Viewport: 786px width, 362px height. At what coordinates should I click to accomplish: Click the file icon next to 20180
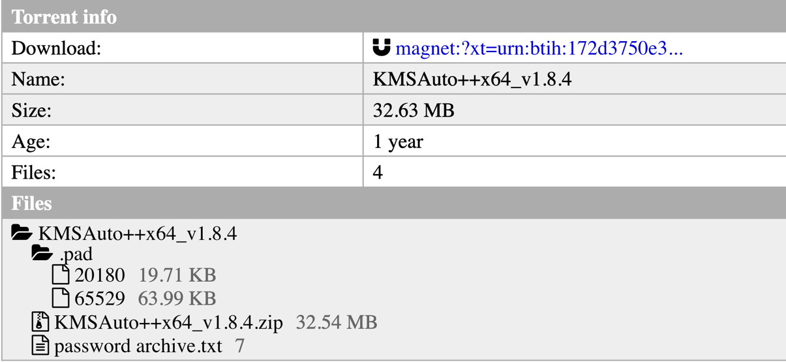click(61, 275)
